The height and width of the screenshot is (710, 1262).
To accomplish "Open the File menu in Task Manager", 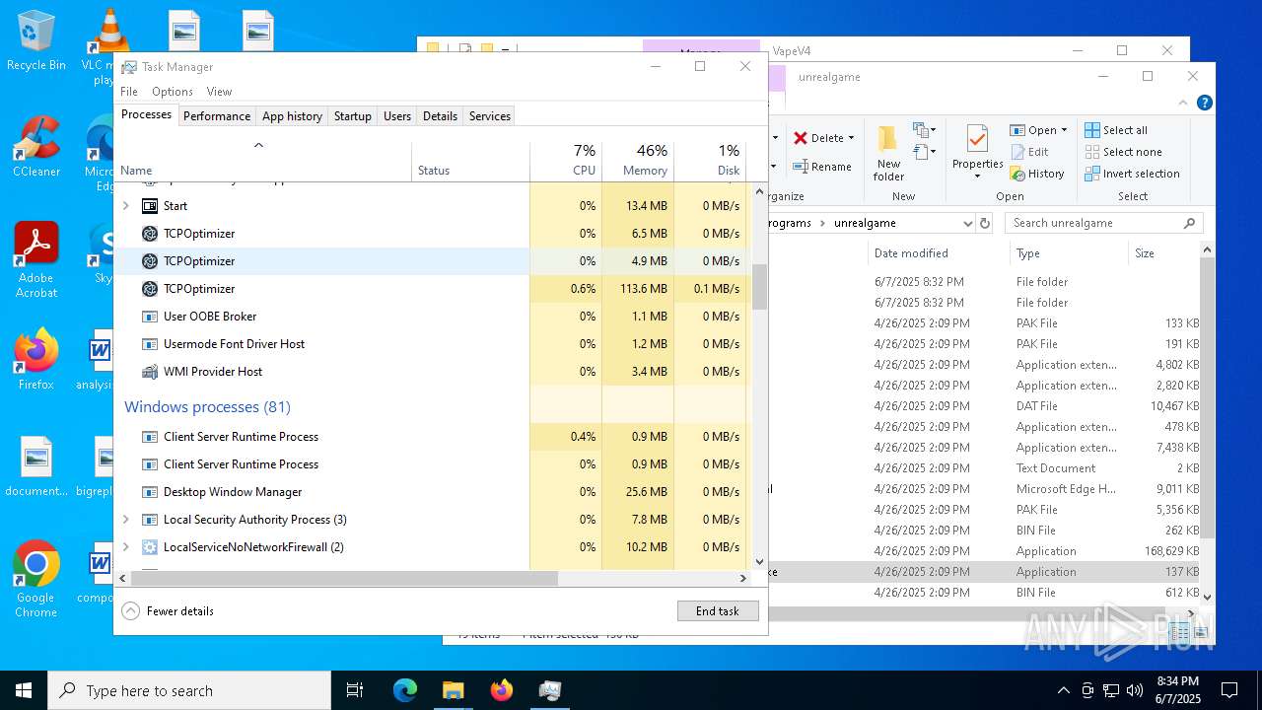I will (x=129, y=92).
